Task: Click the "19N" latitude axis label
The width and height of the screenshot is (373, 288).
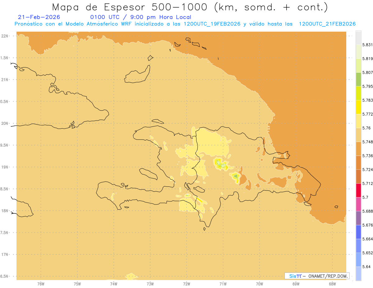Action: coord(5,167)
